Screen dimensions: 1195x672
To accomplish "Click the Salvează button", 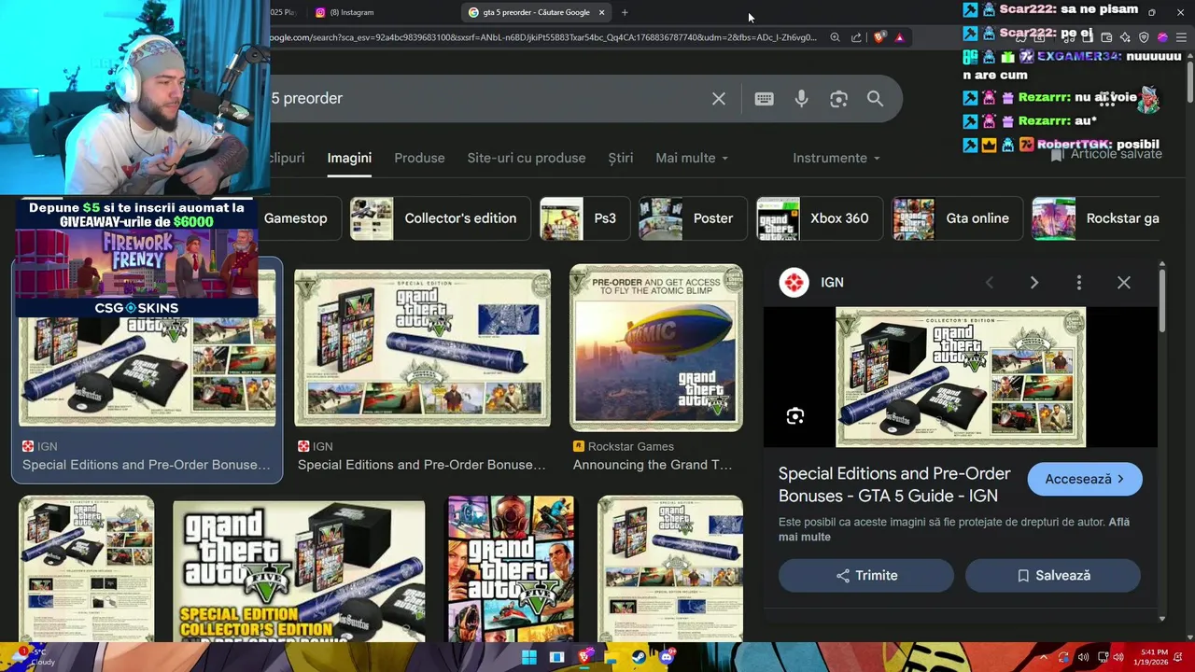I will tap(1053, 576).
